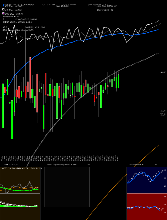Click the MACD: 460.94, 459.13, 1.81 D readout
This screenshot has width=167, height=220.
17,22
